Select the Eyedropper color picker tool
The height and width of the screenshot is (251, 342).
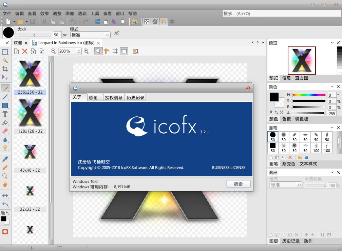(x=5, y=158)
